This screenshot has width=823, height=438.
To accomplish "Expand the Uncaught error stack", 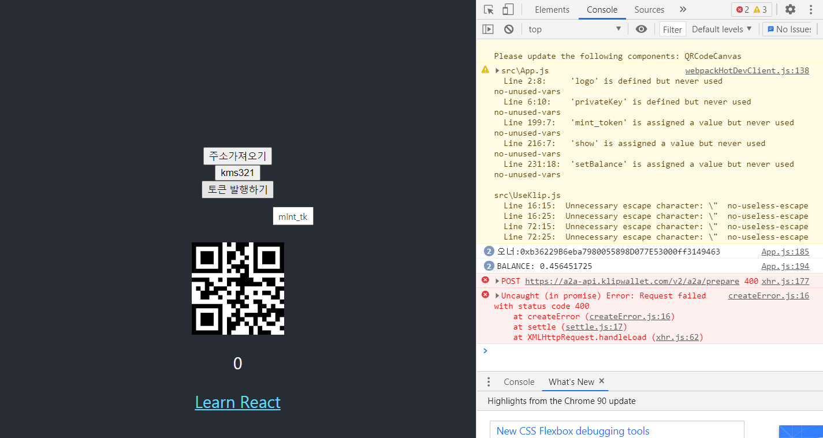I will click(x=497, y=295).
